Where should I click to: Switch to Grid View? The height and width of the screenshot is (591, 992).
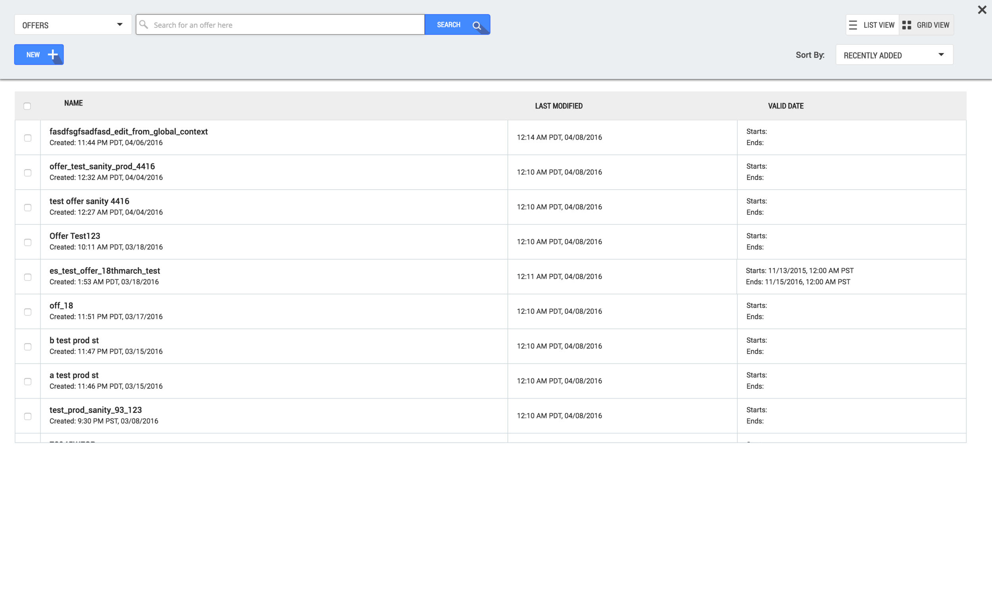point(926,25)
